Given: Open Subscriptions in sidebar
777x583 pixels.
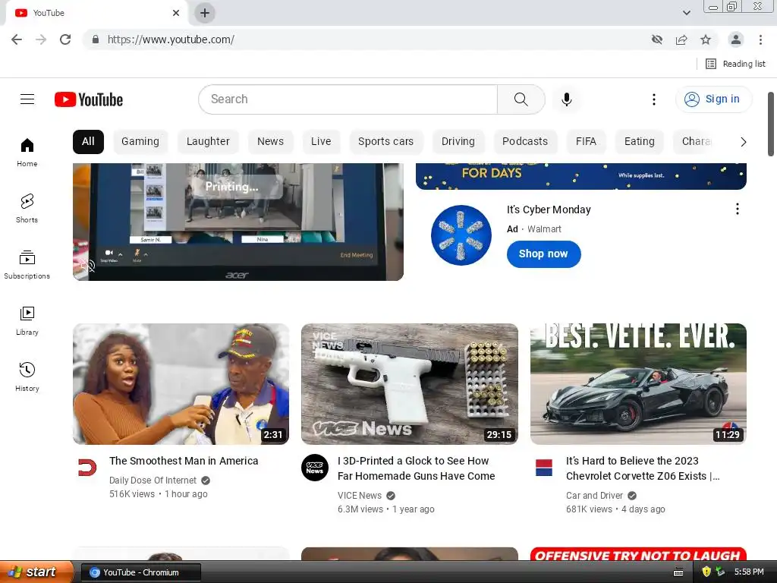Looking at the screenshot, I should click(x=27, y=265).
